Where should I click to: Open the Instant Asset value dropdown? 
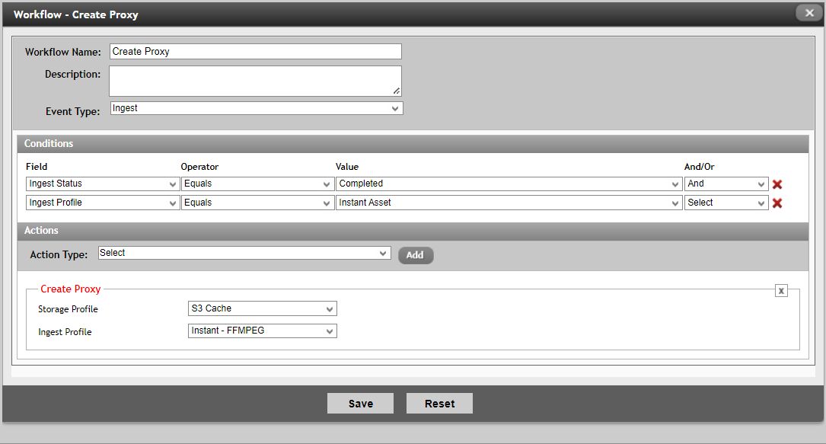tap(509, 203)
